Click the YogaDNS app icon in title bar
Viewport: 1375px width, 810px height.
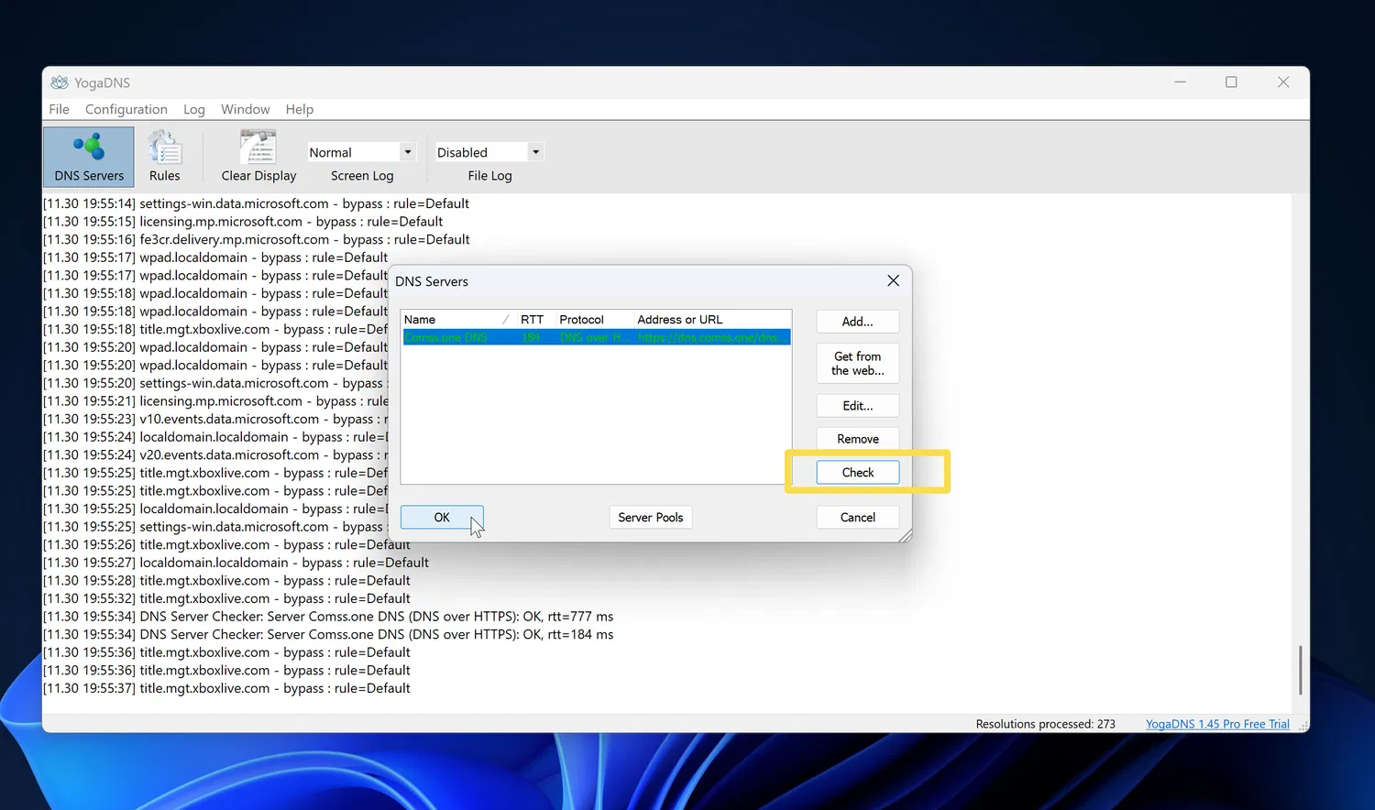(60, 82)
